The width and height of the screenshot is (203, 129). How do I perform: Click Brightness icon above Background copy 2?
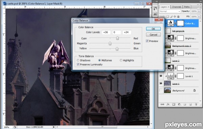171,38
